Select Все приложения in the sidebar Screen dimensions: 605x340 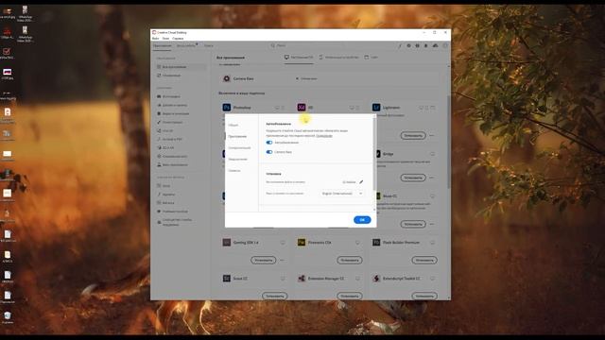click(181, 67)
